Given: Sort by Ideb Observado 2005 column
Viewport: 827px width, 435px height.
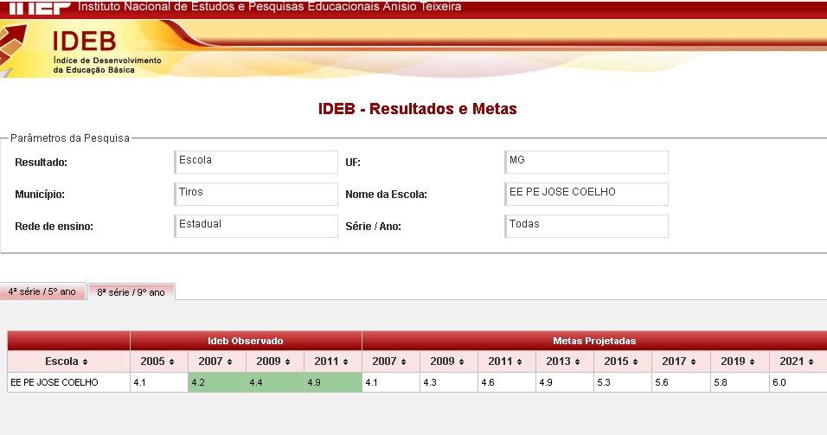Looking at the screenshot, I should click(x=159, y=361).
